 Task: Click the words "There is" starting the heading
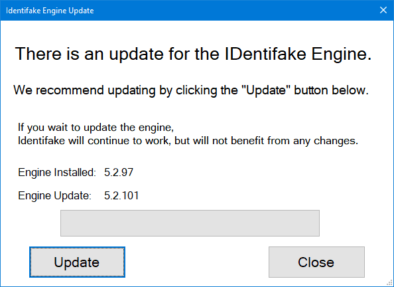(x=47, y=54)
